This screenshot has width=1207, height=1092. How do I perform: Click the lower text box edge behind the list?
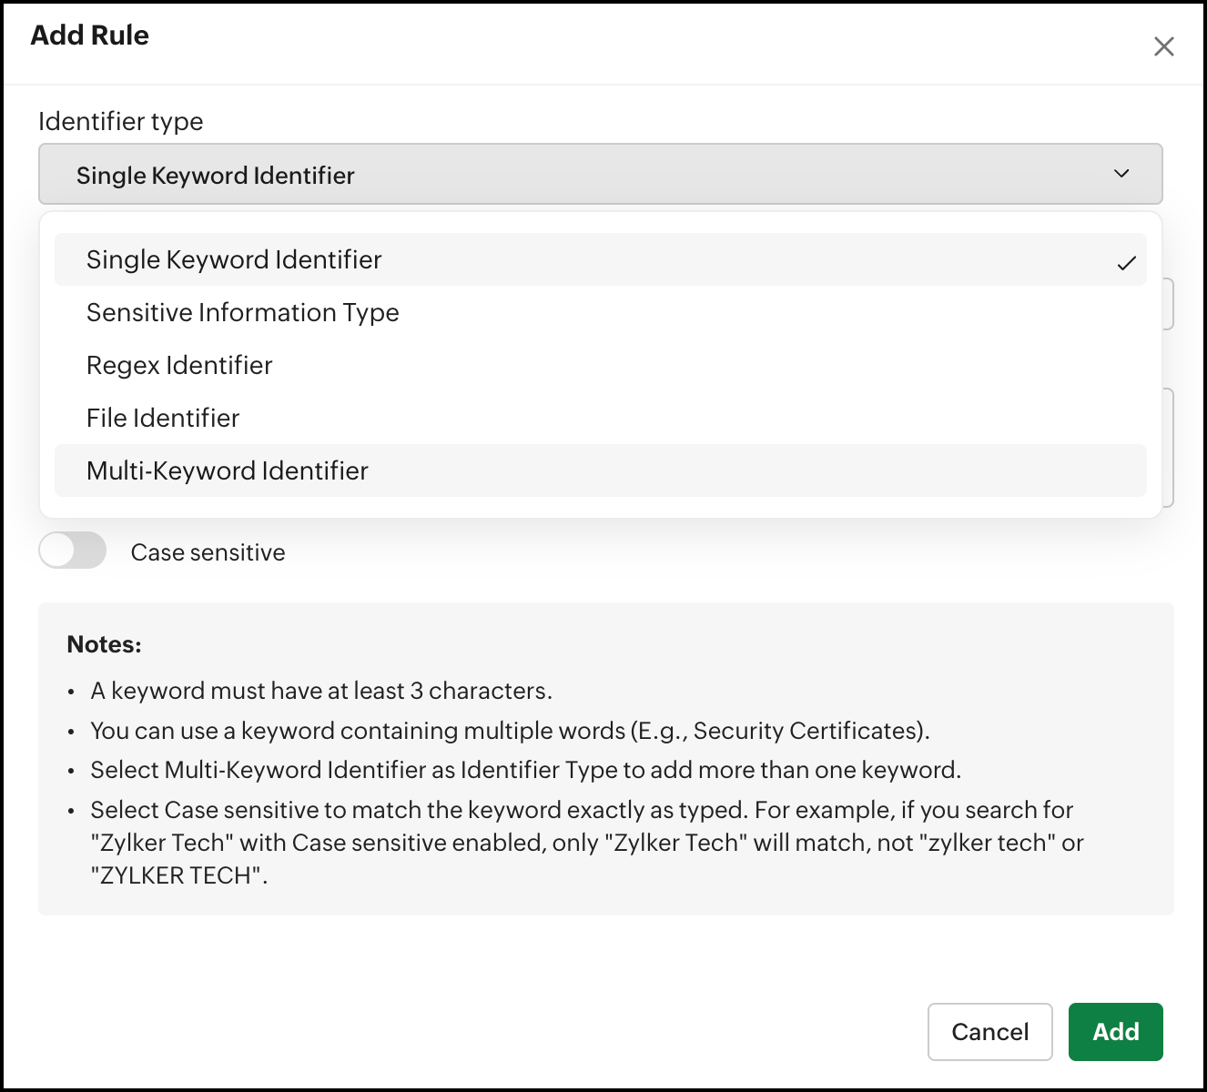(1169, 446)
